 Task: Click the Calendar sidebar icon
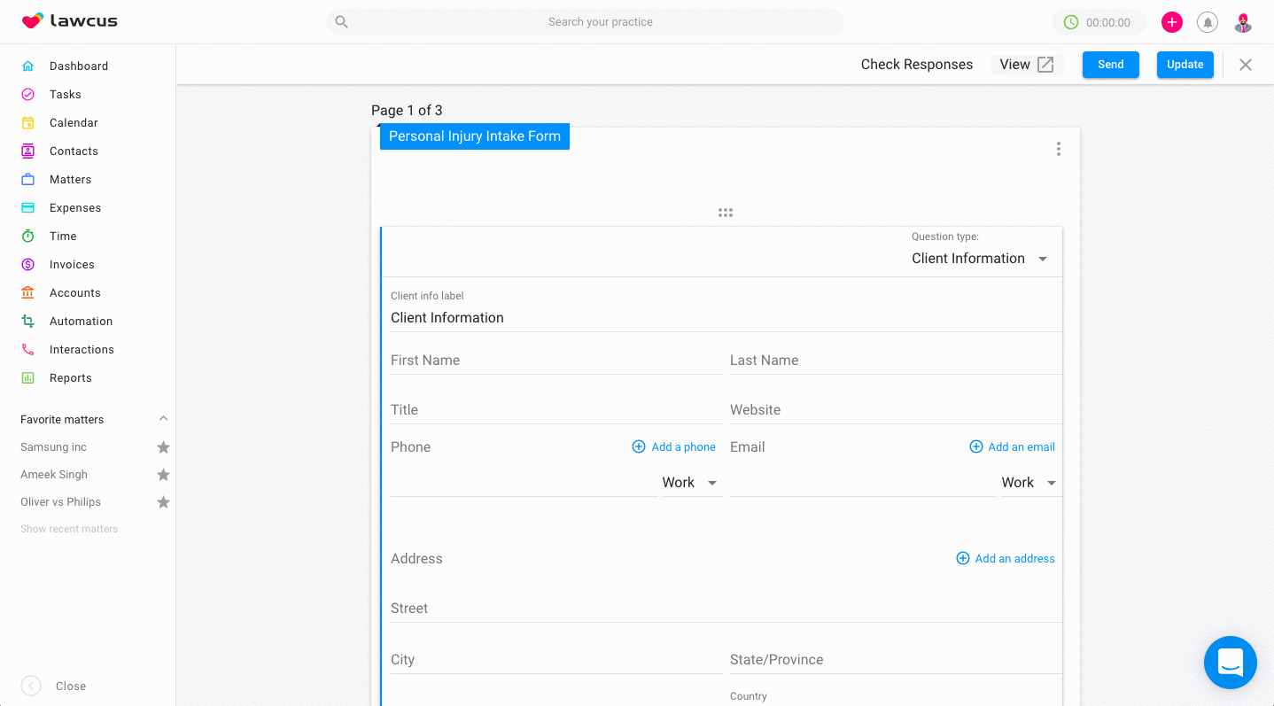pyautogui.click(x=28, y=122)
